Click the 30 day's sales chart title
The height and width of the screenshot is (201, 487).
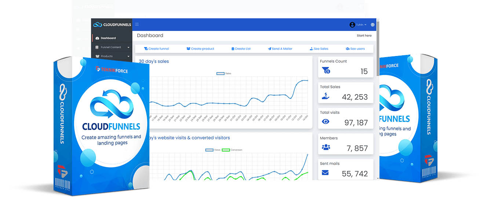coord(154,61)
